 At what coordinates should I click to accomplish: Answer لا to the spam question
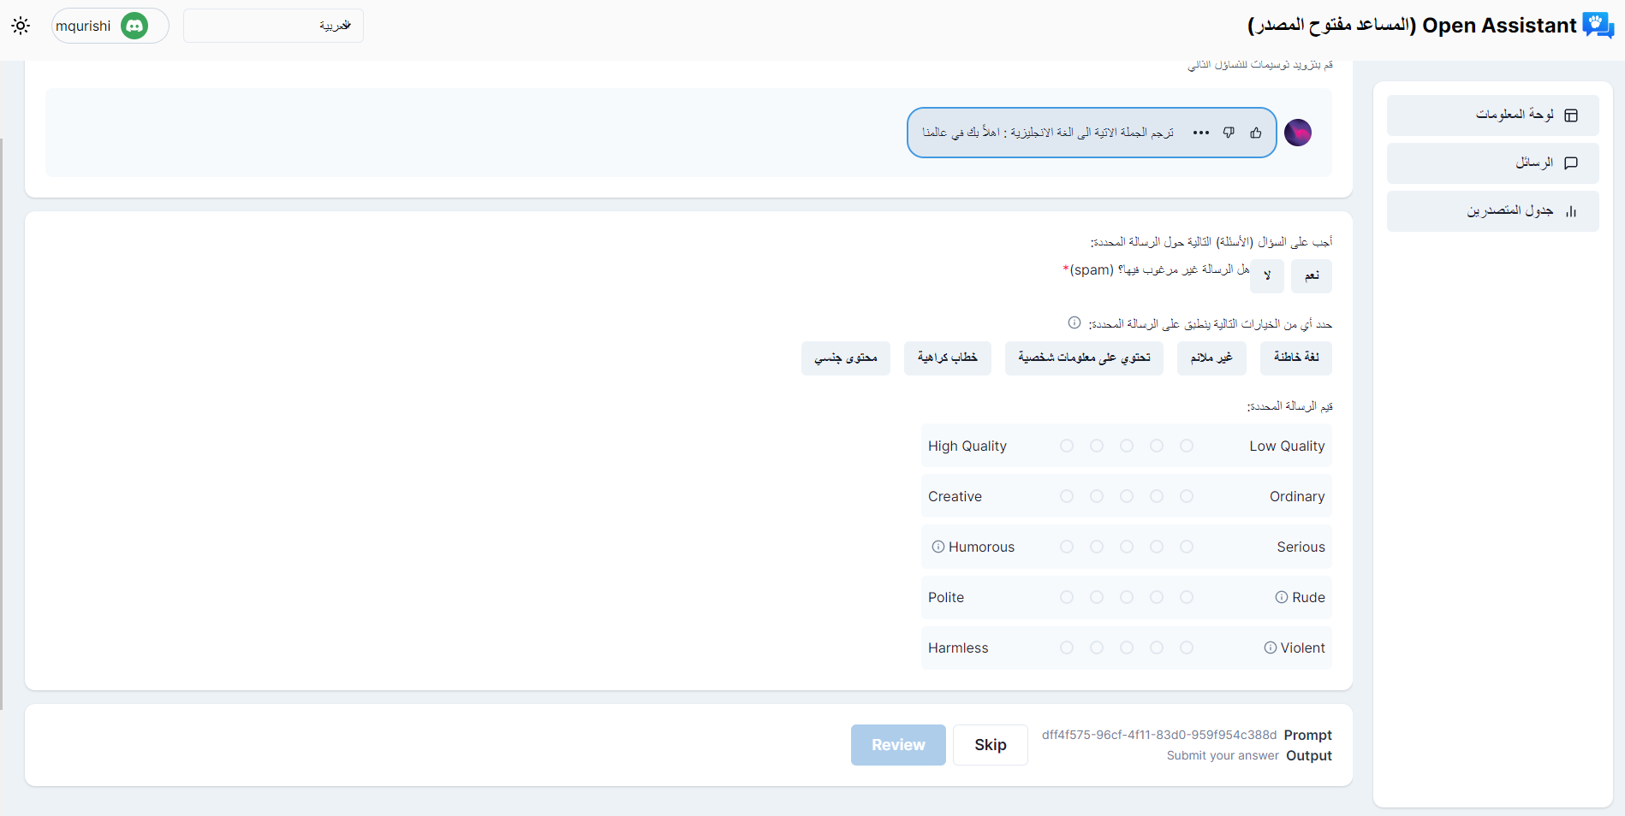1267,275
